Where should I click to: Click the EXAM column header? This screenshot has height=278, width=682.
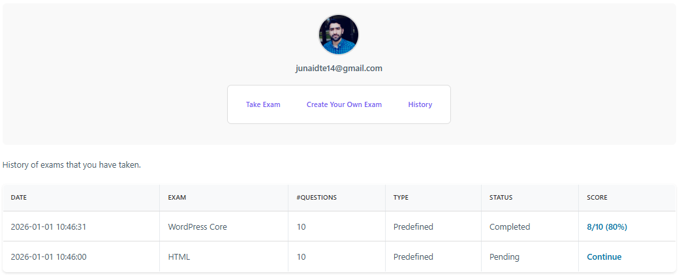pos(176,197)
